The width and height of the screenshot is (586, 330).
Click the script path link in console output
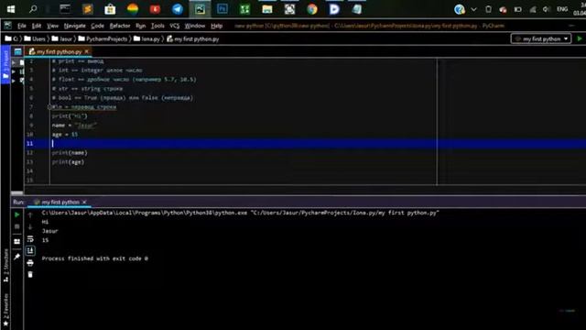[x=345, y=213]
